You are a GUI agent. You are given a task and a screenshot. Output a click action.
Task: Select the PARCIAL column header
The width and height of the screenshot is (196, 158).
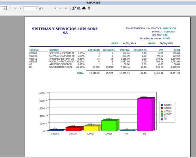pos(125,50)
